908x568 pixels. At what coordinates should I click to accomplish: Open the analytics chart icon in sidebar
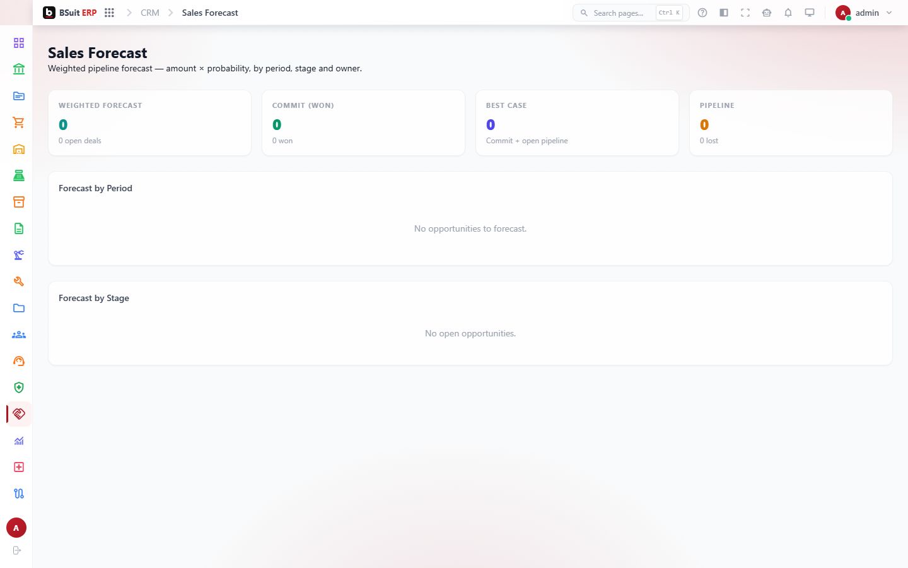point(19,441)
